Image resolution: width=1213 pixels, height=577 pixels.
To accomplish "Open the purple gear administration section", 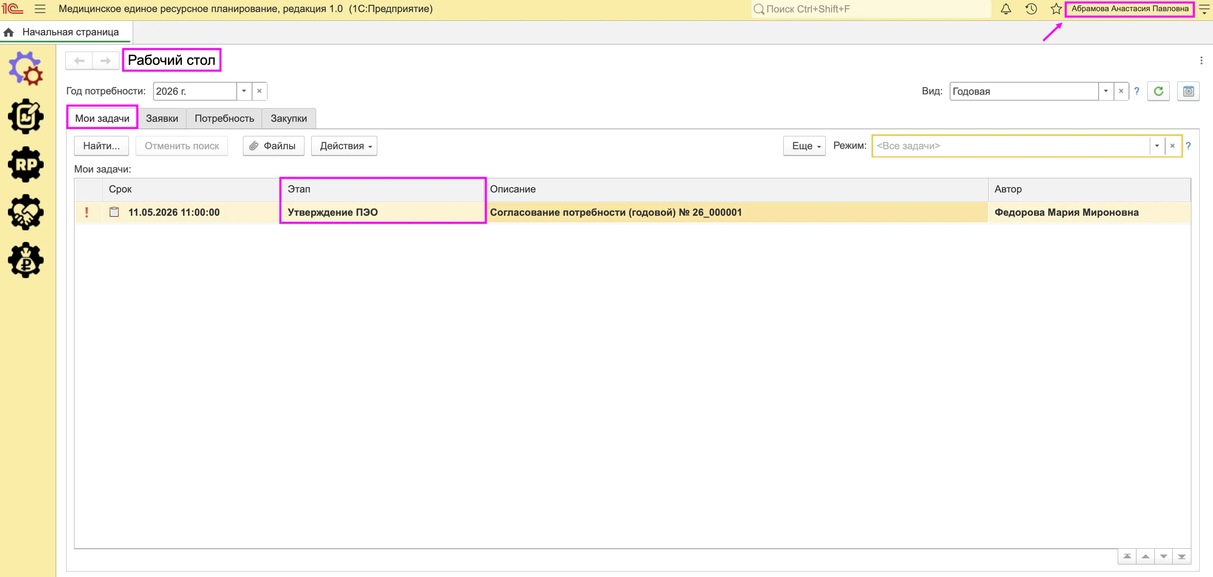I will 26,69.
